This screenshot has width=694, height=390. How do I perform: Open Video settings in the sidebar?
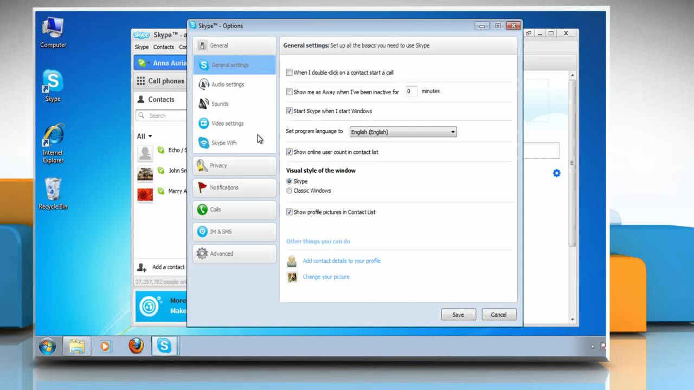227,123
